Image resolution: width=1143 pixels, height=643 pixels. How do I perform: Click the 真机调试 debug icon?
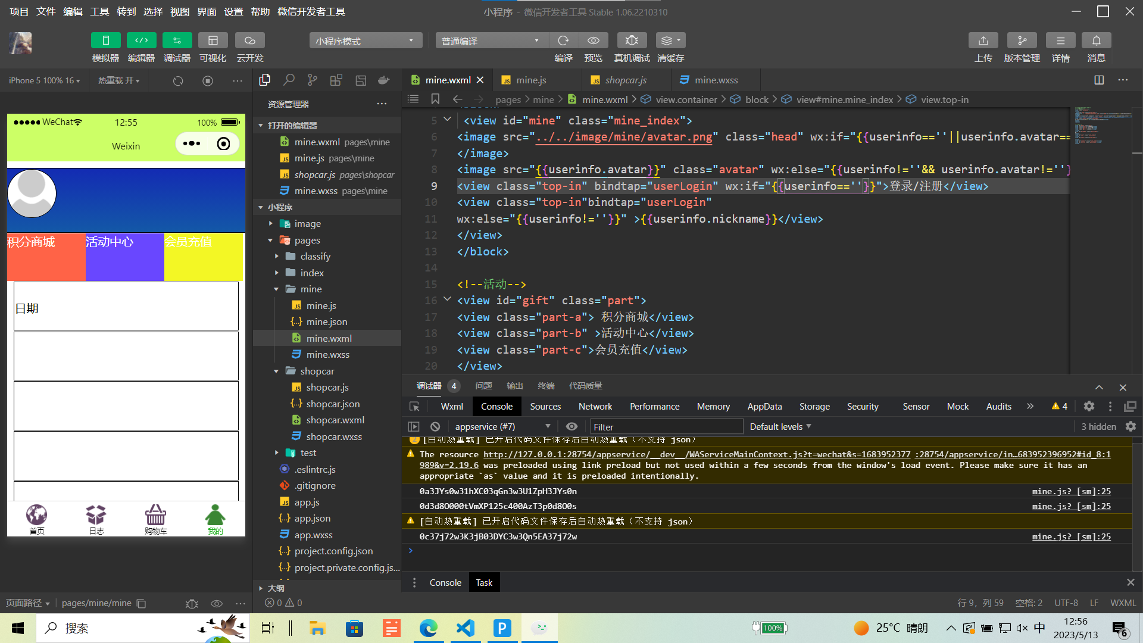[632, 40]
